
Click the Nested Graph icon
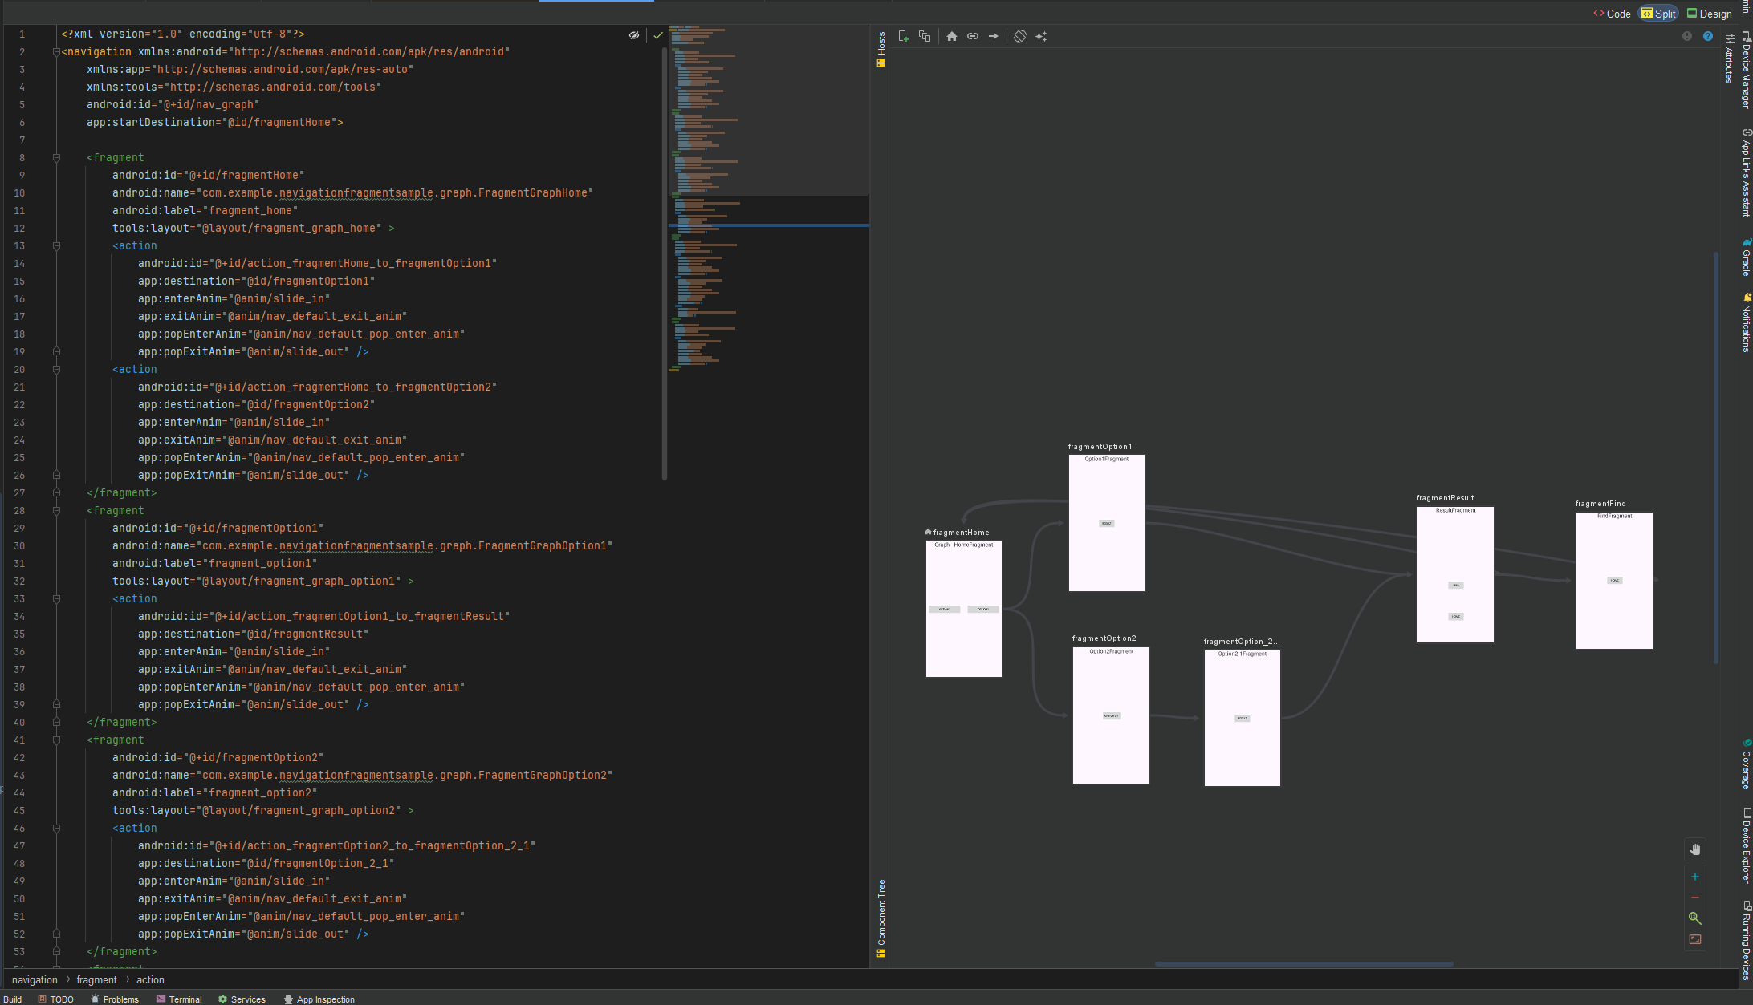[925, 36]
